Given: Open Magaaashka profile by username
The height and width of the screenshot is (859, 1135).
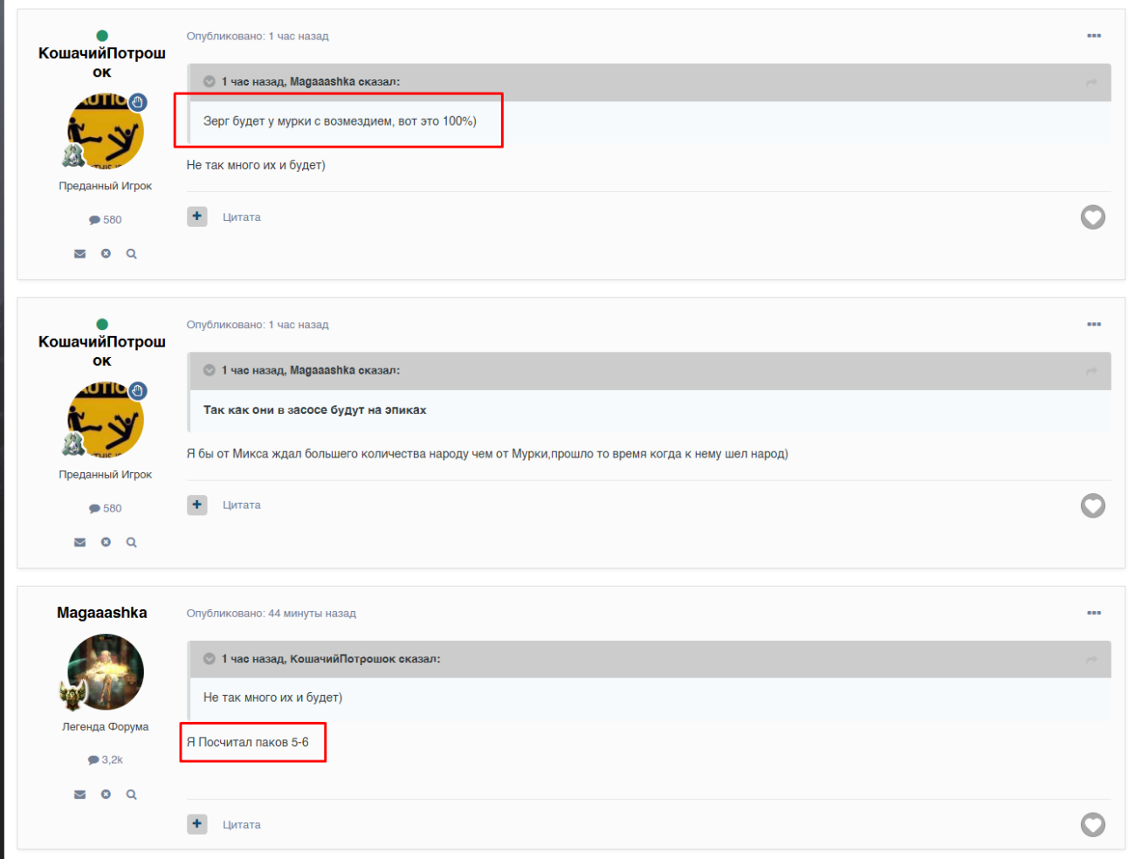Looking at the screenshot, I should pos(102,613).
